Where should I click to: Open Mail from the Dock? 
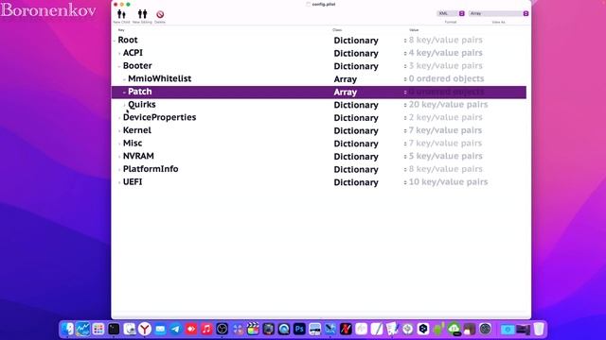160,329
